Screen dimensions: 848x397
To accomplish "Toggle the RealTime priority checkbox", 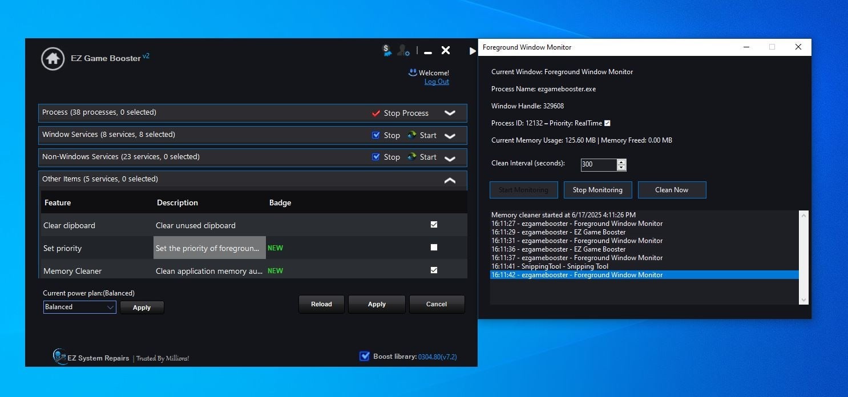I will coord(607,123).
